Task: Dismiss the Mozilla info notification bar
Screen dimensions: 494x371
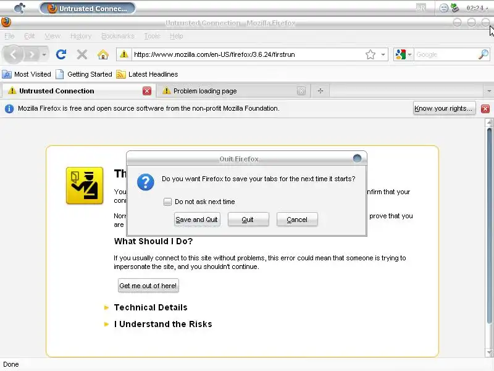Action: [x=485, y=109]
